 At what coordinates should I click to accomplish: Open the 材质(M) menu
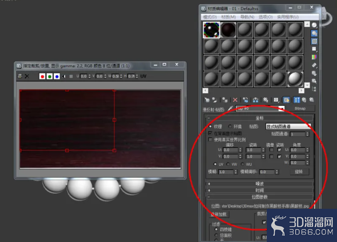click(x=228, y=17)
